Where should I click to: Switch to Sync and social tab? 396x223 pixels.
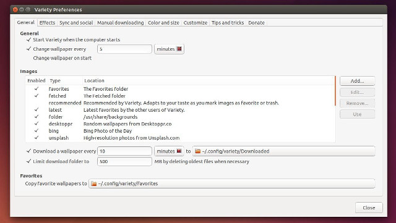tap(76, 23)
